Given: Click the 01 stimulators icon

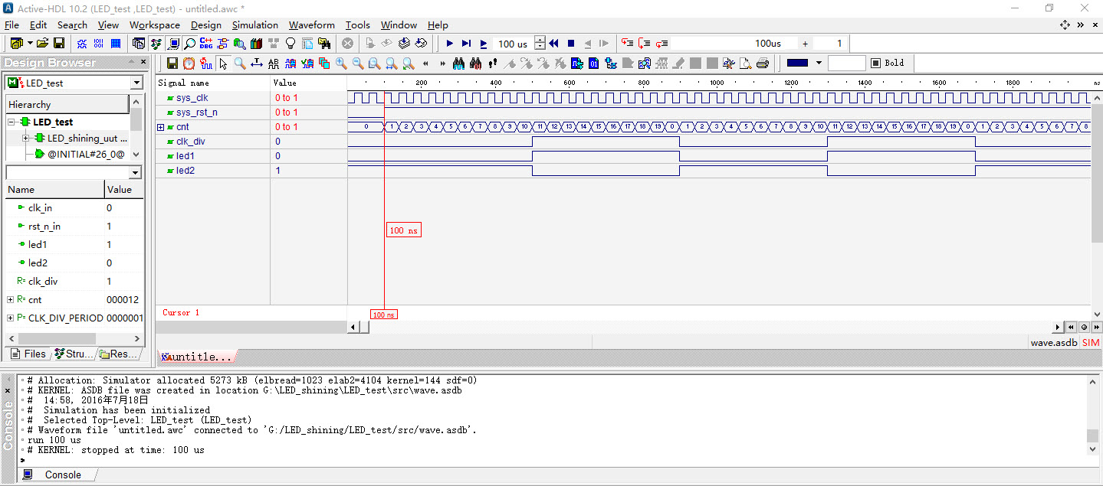Looking at the screenshot, I should 594,64.
